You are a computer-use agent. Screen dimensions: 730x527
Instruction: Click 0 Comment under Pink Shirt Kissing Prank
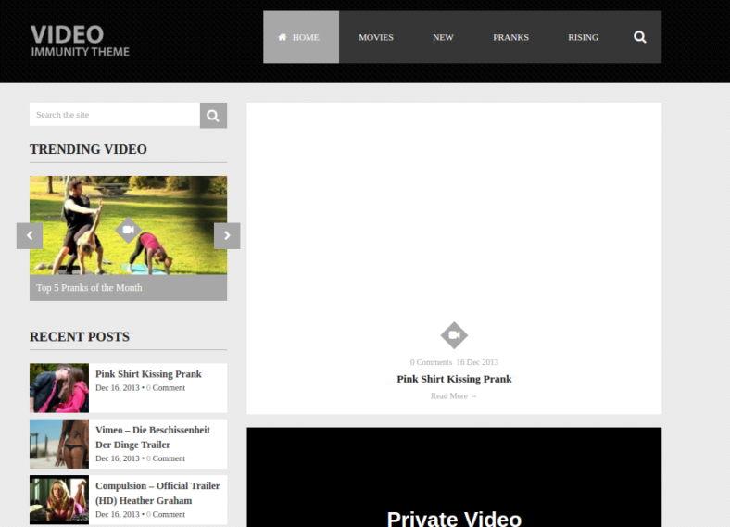[166, 388]
